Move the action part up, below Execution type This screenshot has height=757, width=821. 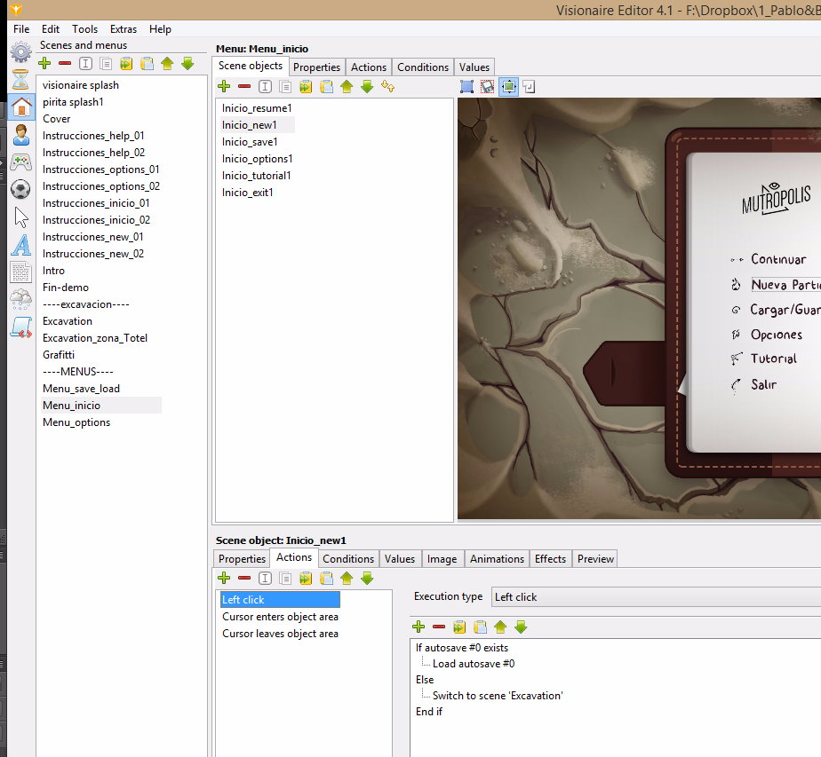500,627
